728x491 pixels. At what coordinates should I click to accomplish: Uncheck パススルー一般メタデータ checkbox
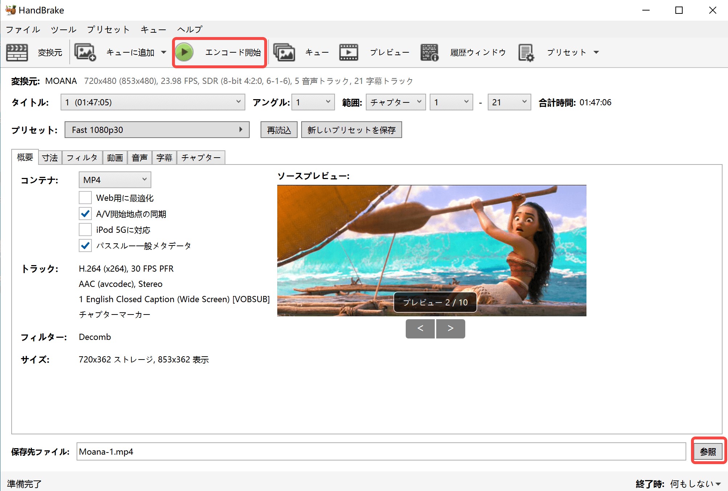[x=85, y=245]
